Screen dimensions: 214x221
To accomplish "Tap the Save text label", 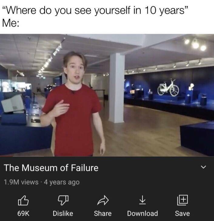I will (182, 213).
